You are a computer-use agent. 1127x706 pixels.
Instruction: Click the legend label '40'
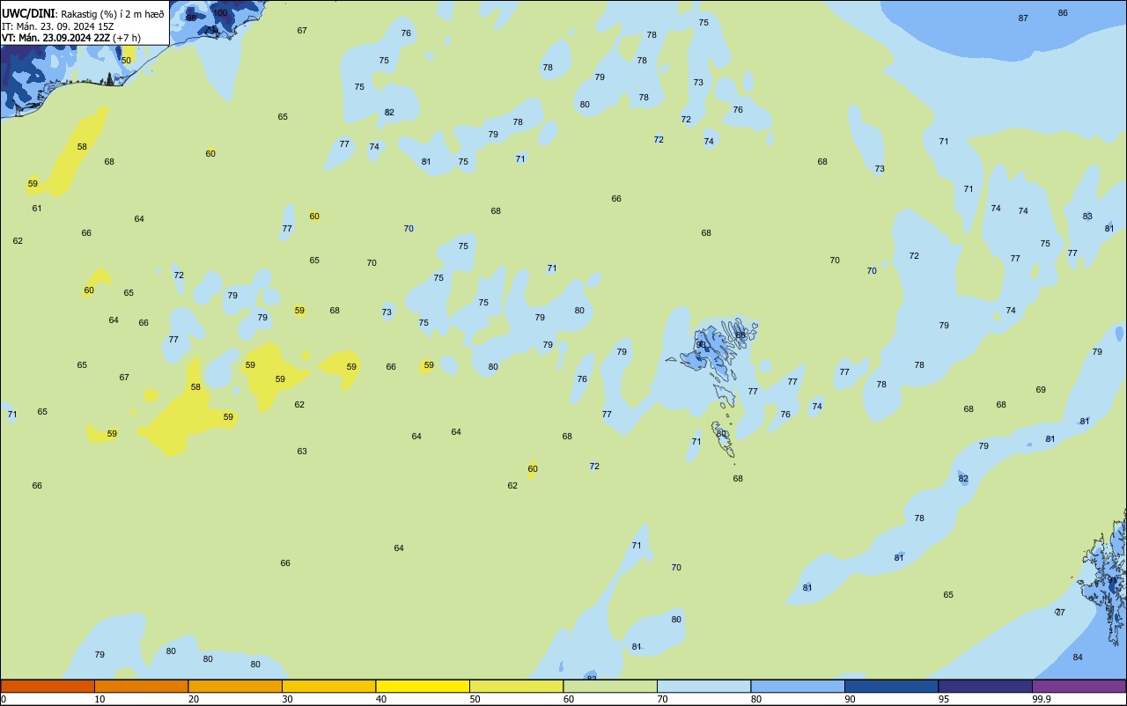pos(380,699)
